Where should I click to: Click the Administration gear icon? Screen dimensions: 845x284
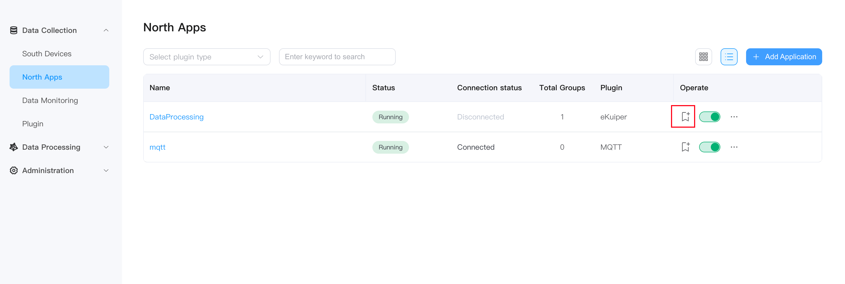pos(14,170)
